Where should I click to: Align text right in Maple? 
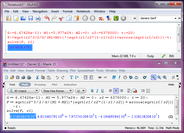[121, 91]
